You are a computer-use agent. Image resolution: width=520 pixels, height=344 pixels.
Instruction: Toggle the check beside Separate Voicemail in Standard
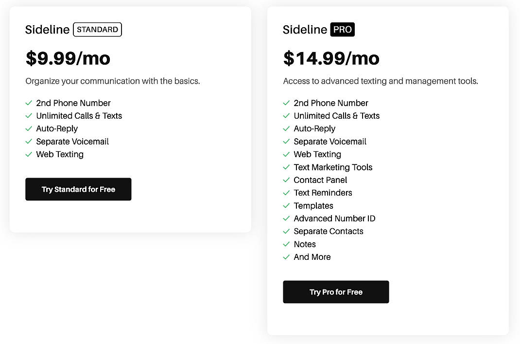coord(28,142)
